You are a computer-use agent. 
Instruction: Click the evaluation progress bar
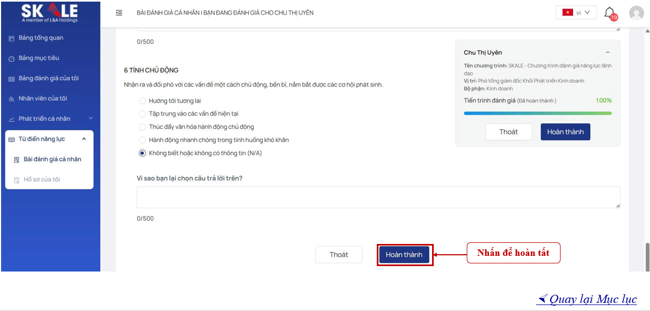pos(537,113)
